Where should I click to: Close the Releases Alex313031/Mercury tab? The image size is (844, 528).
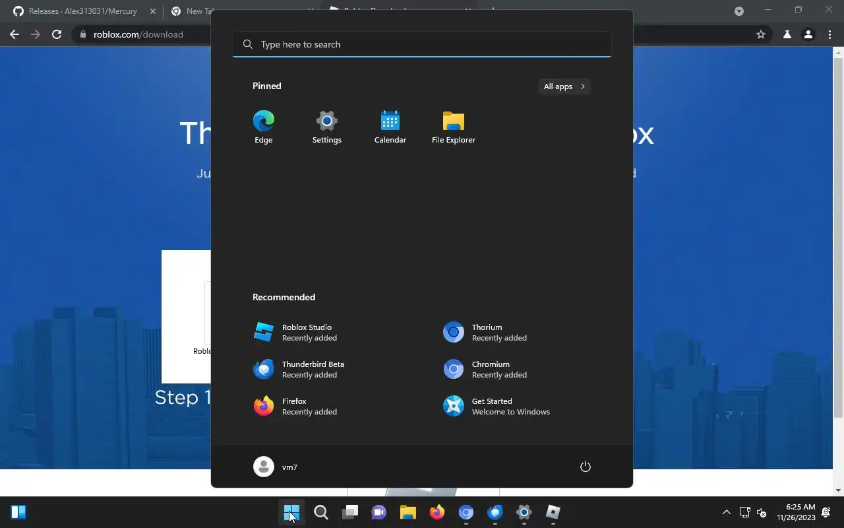click(152, 11)
